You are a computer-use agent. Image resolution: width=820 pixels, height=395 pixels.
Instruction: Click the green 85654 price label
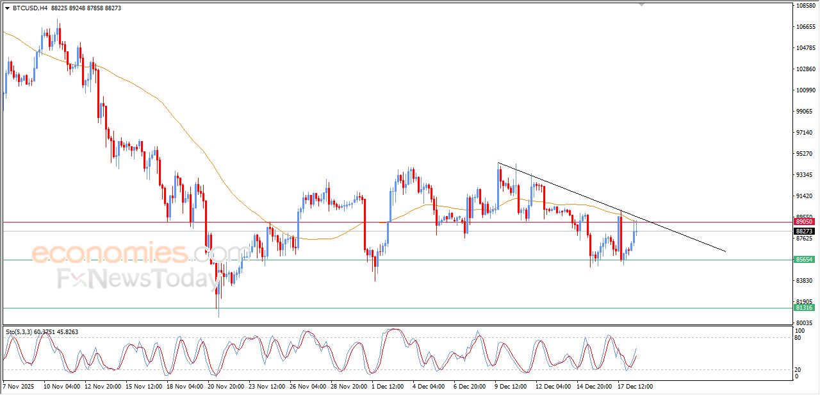[804, 260]
